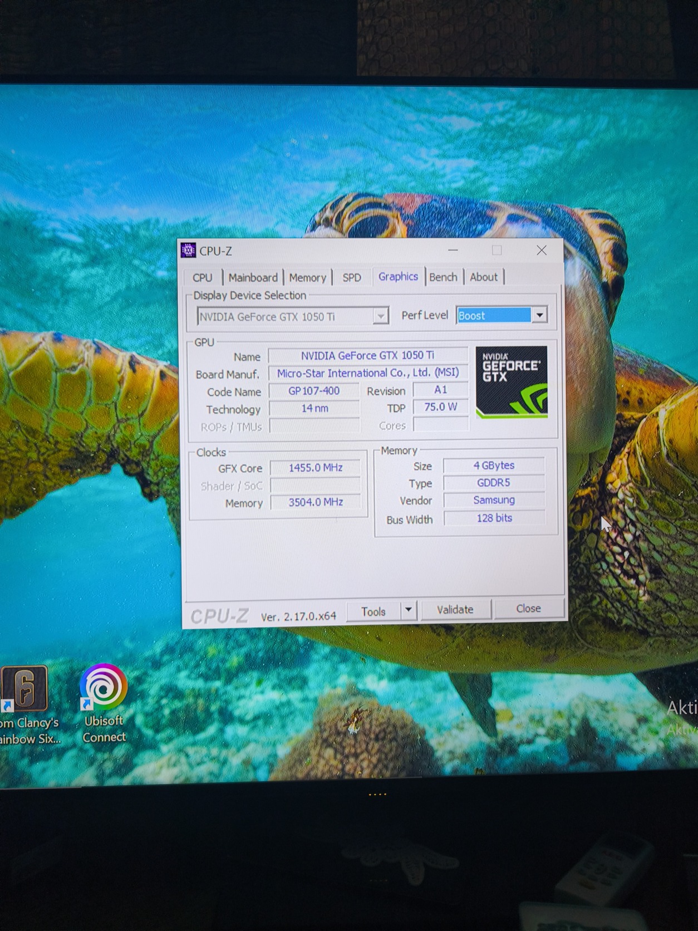Image resolution: width=698 pixels, height=931 pixels.
Task: Click the GDDR5 memory type value
Action: tap(494, 483)
